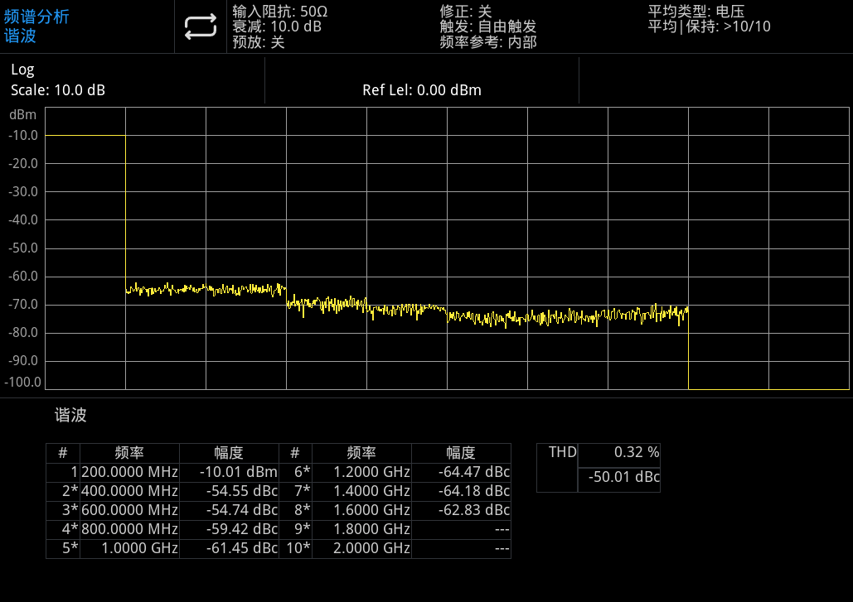Edit the Scale: 10.0 dB value
The width and height of the screenshot is (853, 602).
pyautogui.click(x=58, y=90)
